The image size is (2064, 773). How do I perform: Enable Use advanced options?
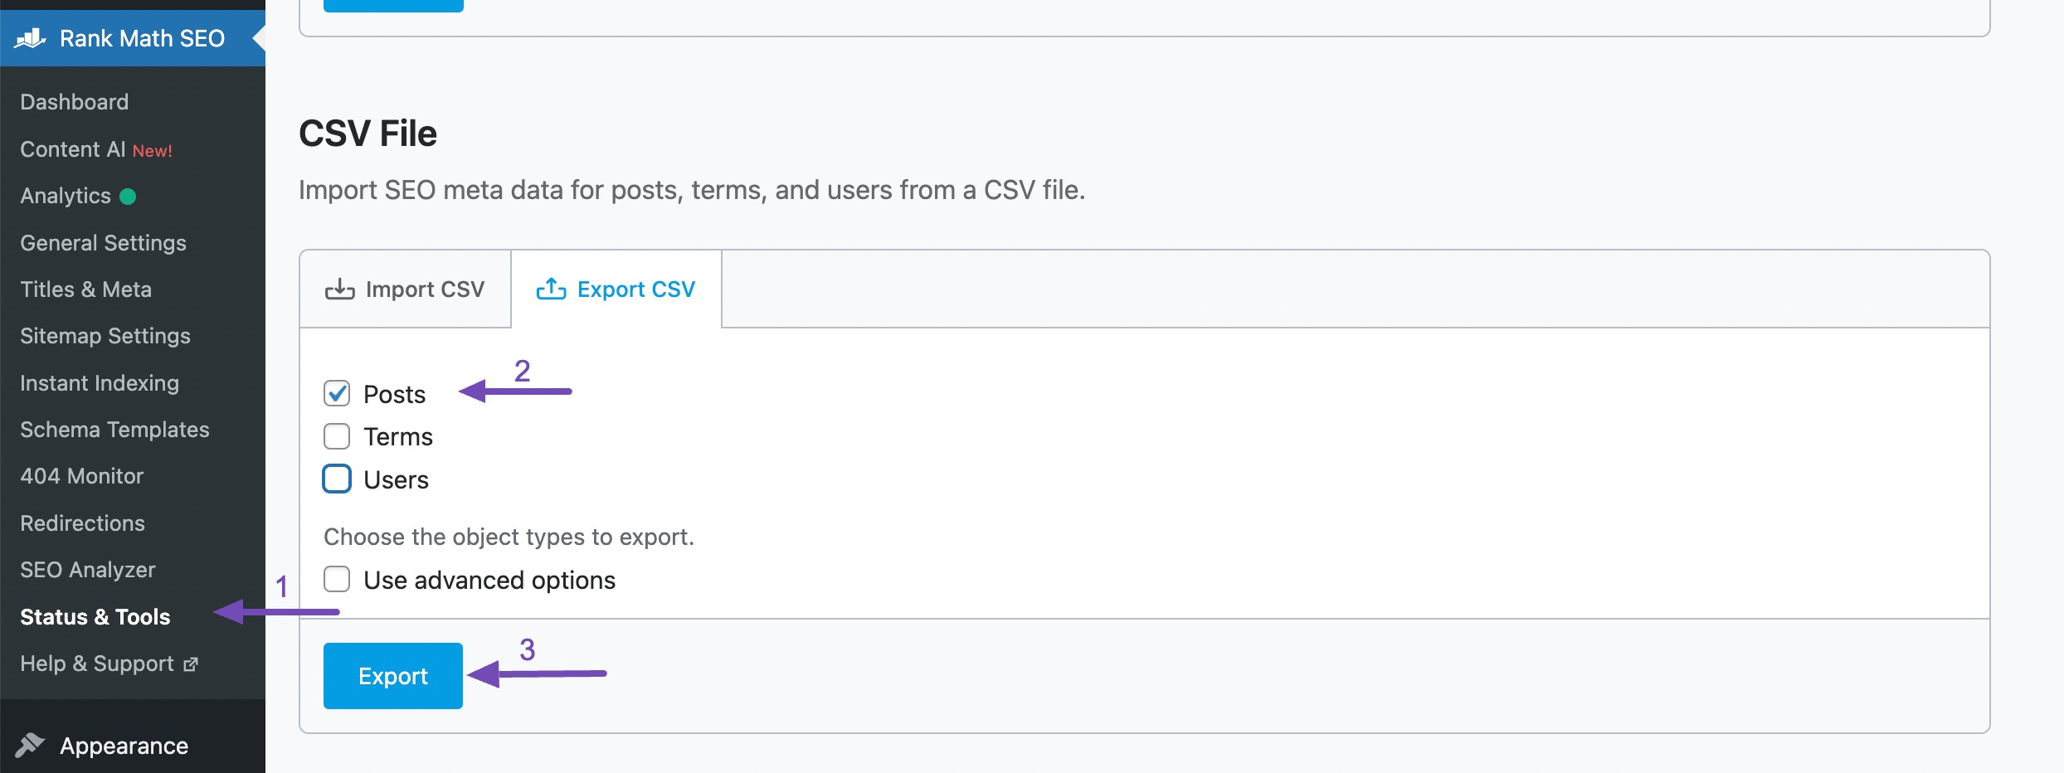337,580
